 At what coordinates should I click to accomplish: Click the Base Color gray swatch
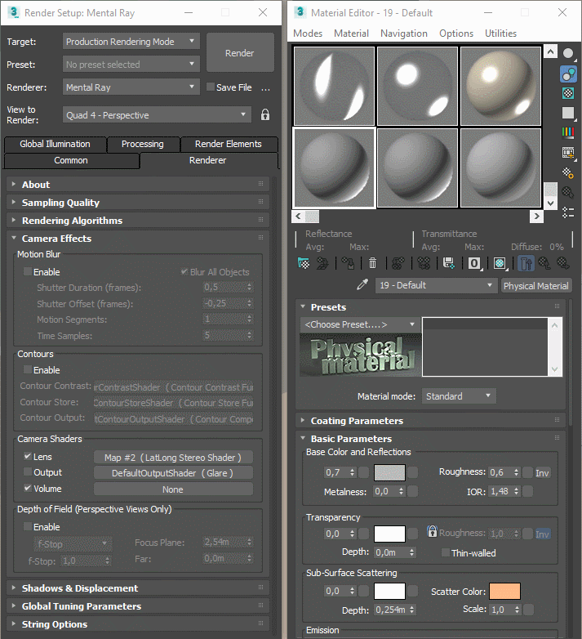click(x=389, y=473)
